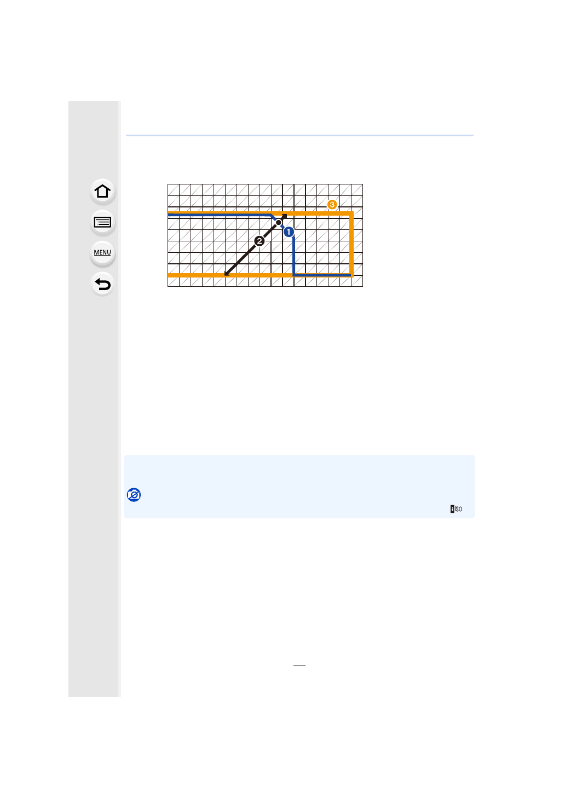
Task: Click the lower-left arrowhead of the diagonal arrow
Action: (227, 273)
